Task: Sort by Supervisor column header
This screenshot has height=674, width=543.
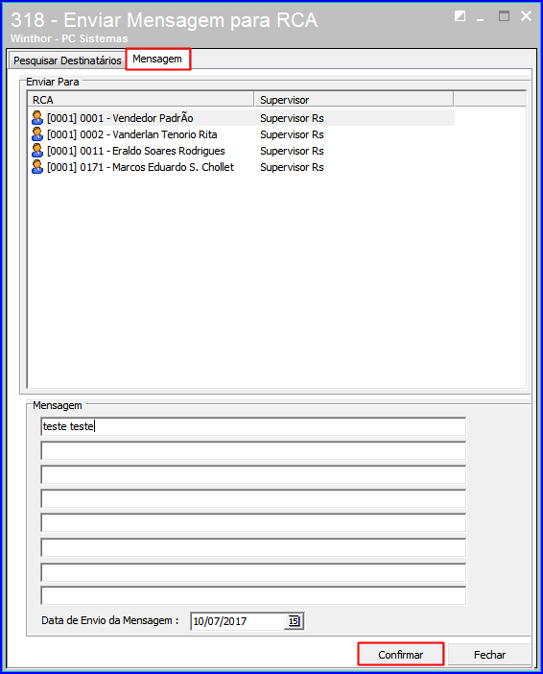Action: click(x=354, y=99)
